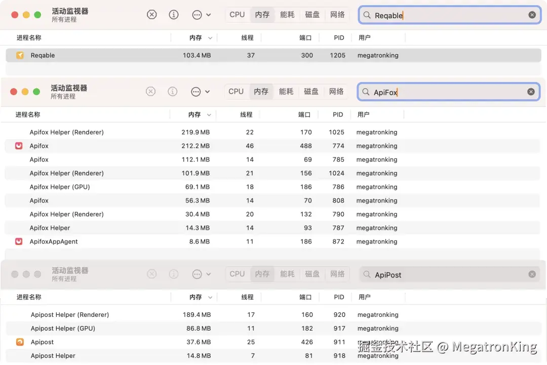Open 能耗 tab in Reqable window
The image size is (547, 365).
pos(287,15)
